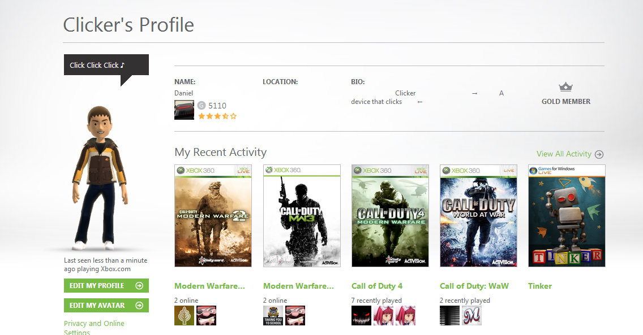Click the View All Activity arrow icon

click(599, 154)
